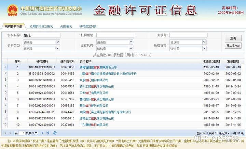246x149 pixels.
Task: Click the national emblem logo
Action: click(13, 10)
